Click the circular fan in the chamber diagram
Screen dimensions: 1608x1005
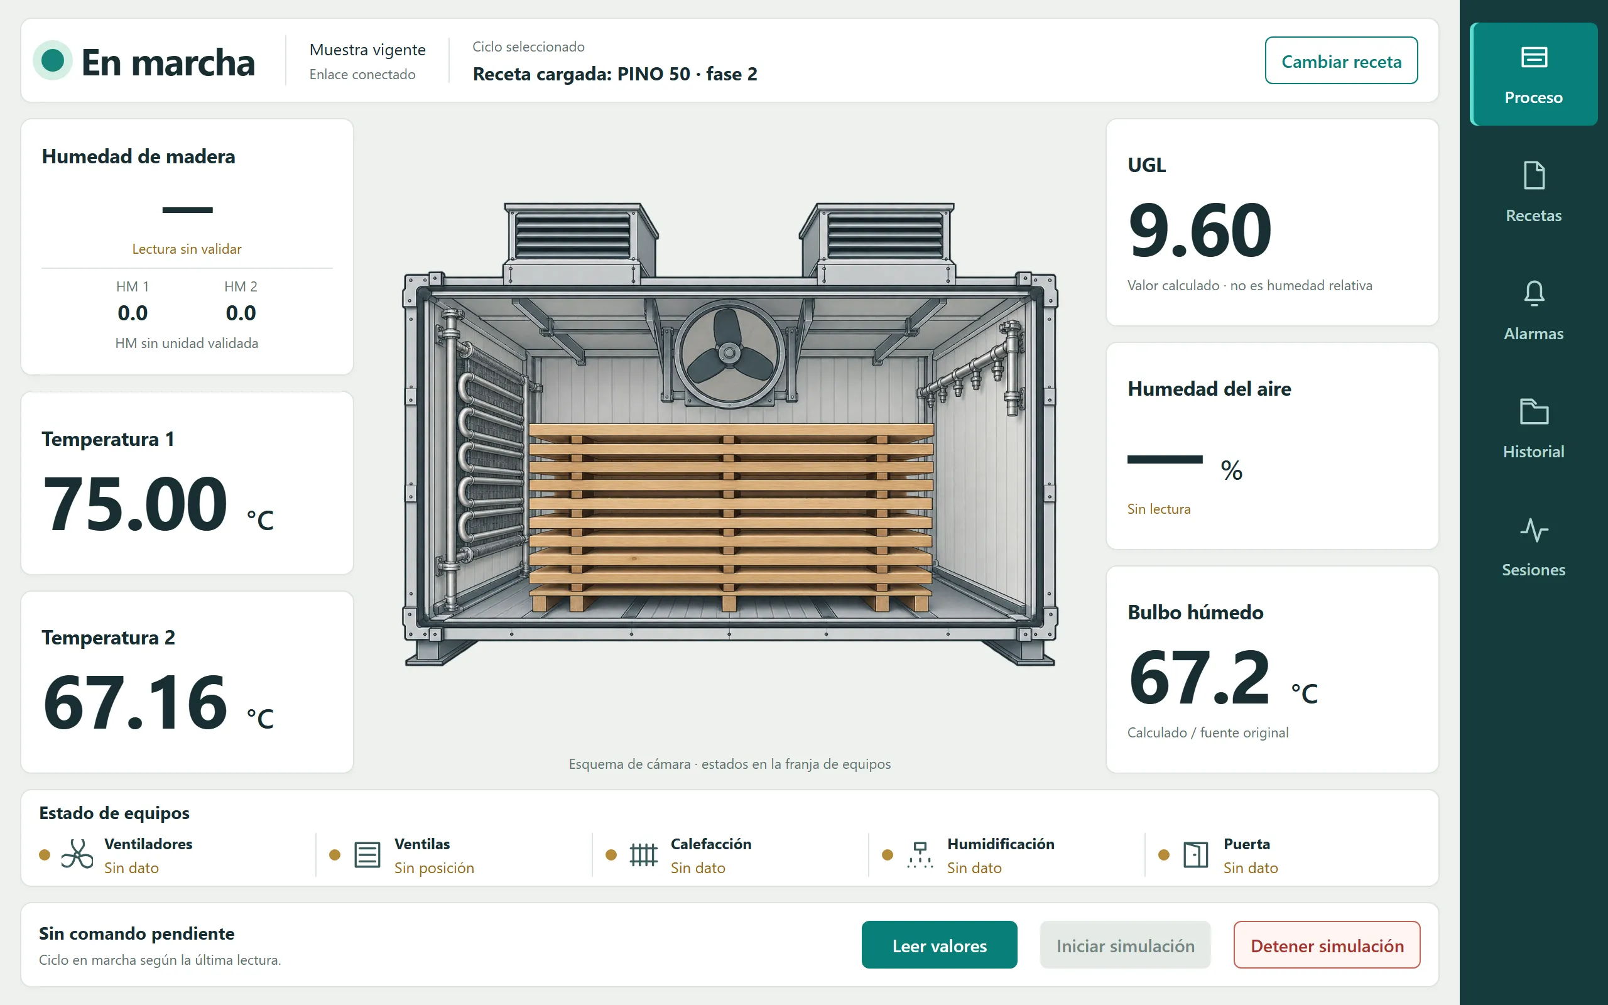pyautogui.click(x=729, y=352)
